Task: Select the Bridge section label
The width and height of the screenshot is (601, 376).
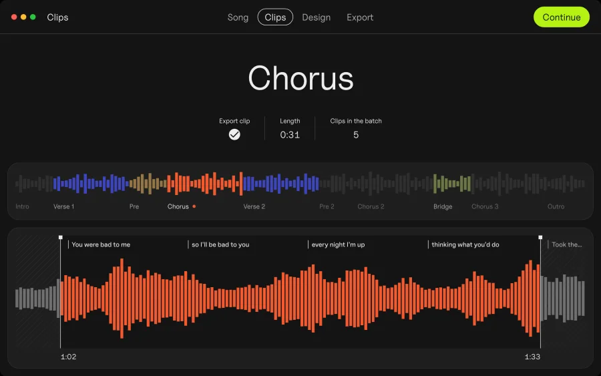Action: pyautogui.click(x=443, y=206)
